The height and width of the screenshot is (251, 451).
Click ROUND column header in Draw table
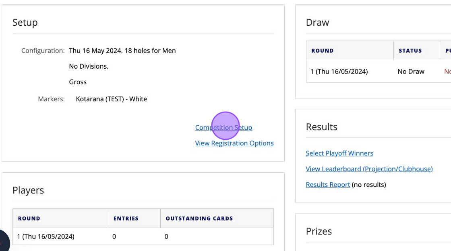click(323, 51)
